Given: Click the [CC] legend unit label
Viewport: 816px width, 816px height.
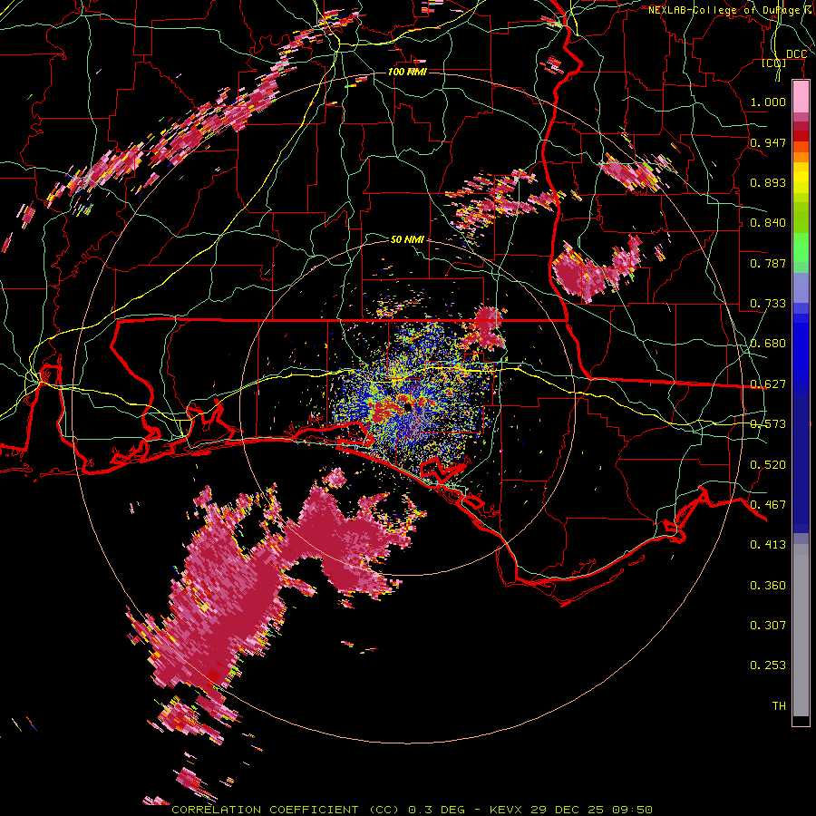Looking at the screenshot, I should (x=774, y=63).
